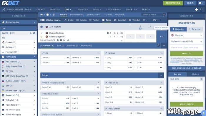Click the Recommended thumbs-up icon
206x116 pixels.
(x=3, y=22)
